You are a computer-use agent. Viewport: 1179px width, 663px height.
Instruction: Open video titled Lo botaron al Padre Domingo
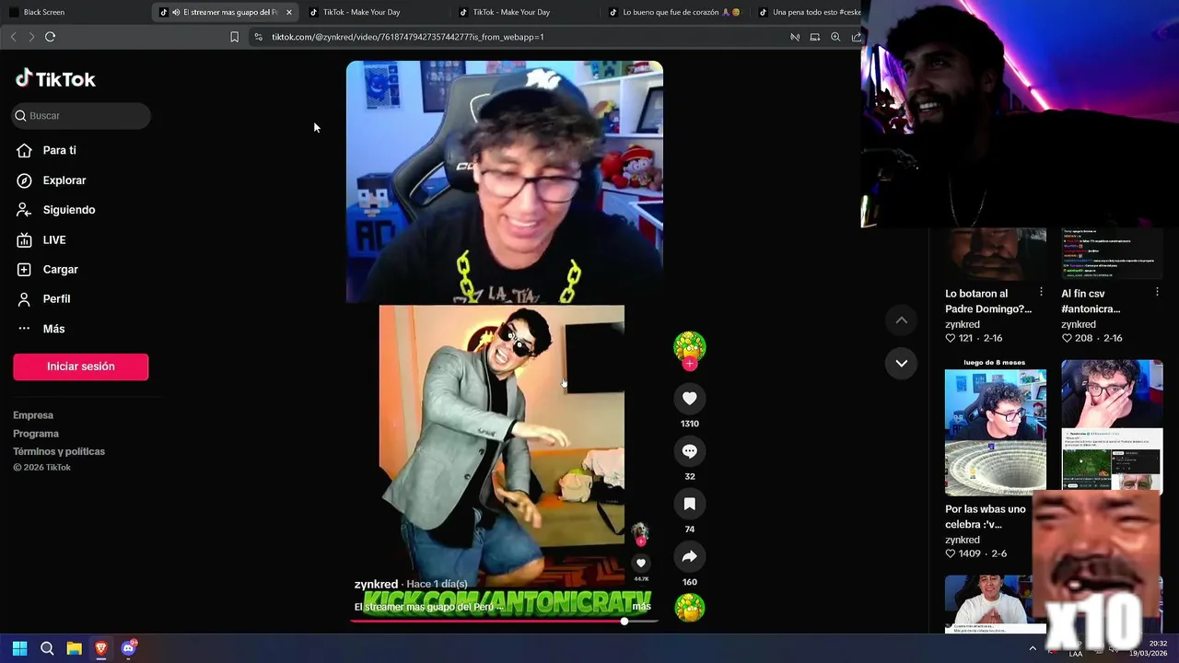(987, 301)
